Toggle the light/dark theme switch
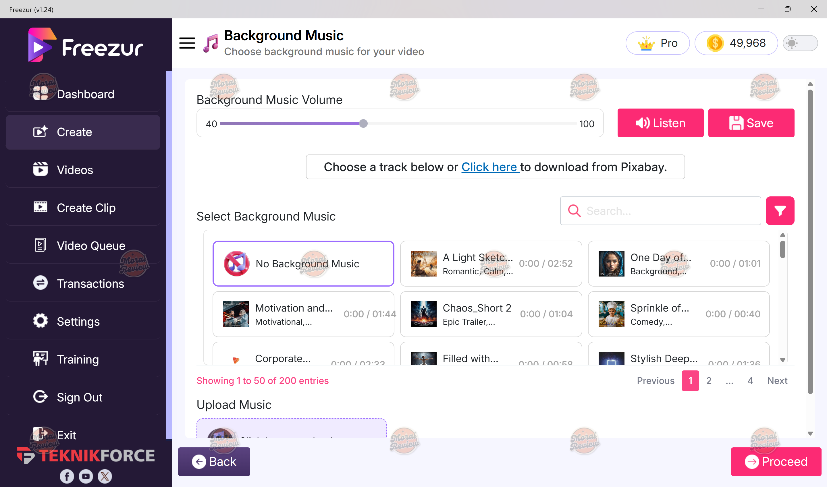The width and height of the screenshot is (827, 487). tap(800, 43)
